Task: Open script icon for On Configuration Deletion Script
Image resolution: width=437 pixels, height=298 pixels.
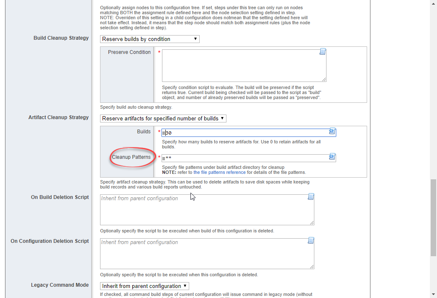Action: pos(311,240)
